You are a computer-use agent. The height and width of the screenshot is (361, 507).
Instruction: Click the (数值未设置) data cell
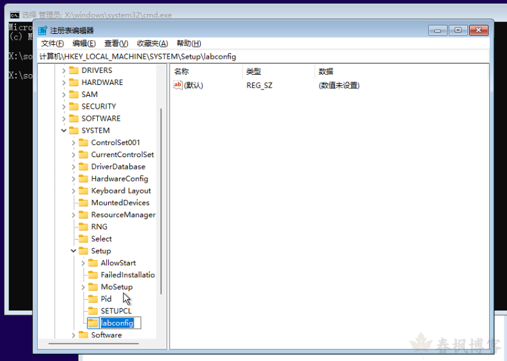339,86
